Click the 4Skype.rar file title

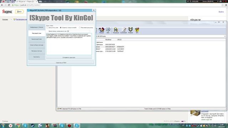(196, 20)
